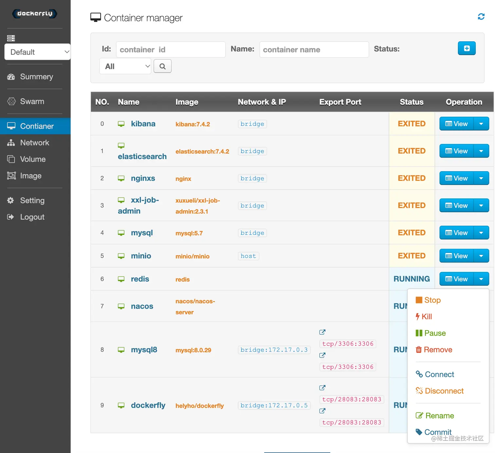The height and width of the screenshot is (453, 495).
Task: Select Contianer in sidebar
Action: point(35,126)
